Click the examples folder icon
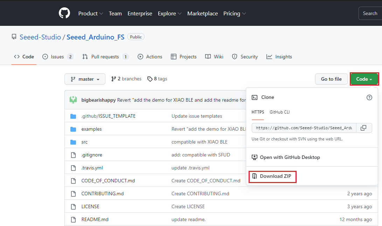The image size is (382, 226). pos(73,129)
